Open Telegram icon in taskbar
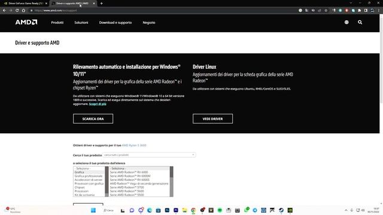Screen dimensions: 383x215 coord(255,210)
